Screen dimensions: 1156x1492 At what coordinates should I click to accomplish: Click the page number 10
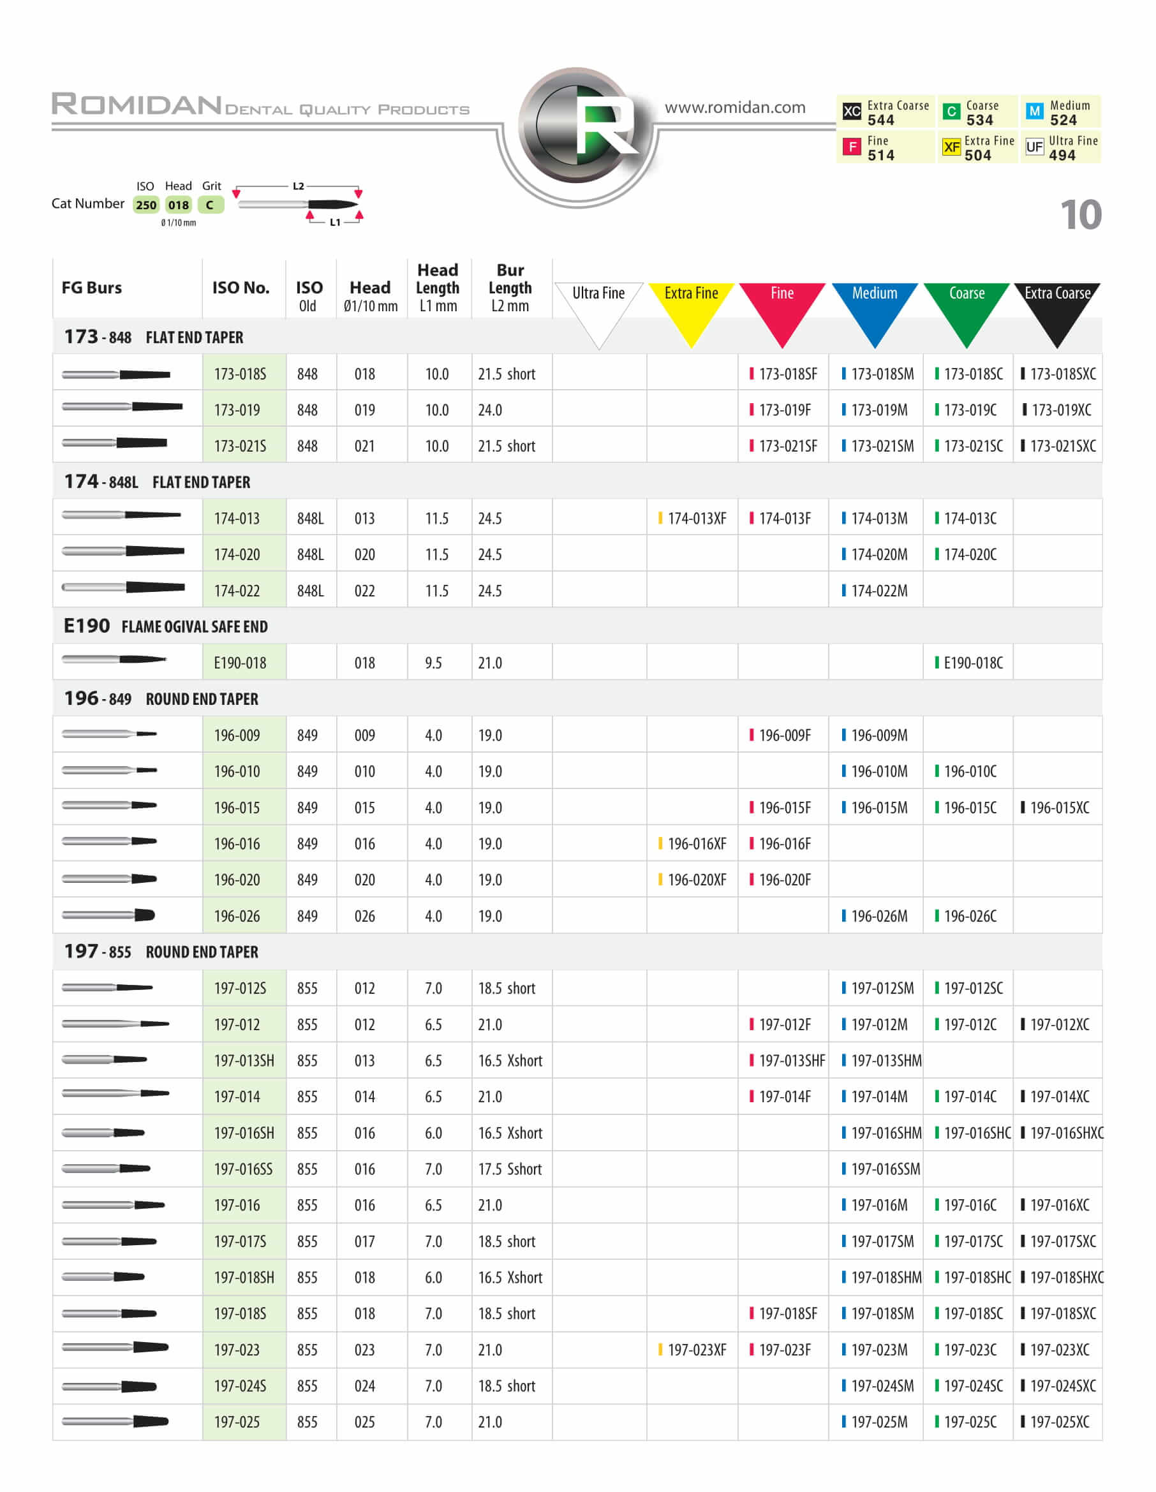(1080, 214)
